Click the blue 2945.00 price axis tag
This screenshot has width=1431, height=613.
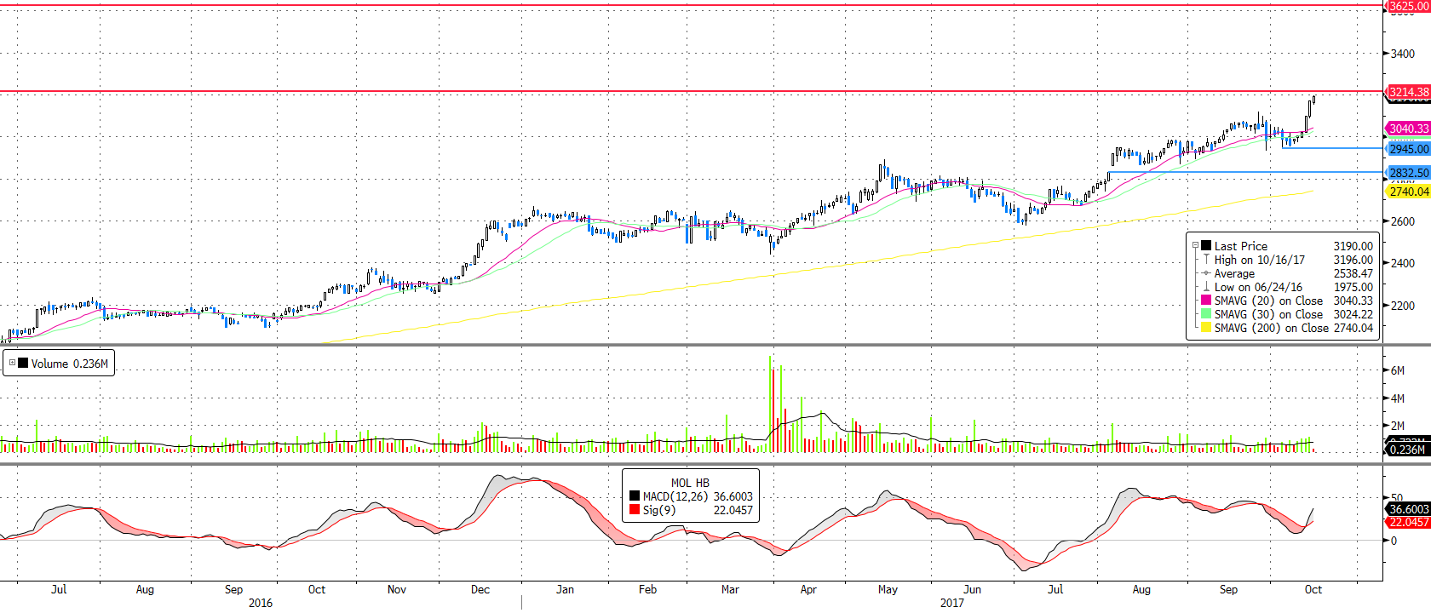[1409, 149]
